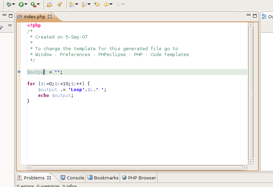Viewport: 273px width, 187px height.
Task: Click the External Tools run icon
Action: pos(33,4)
